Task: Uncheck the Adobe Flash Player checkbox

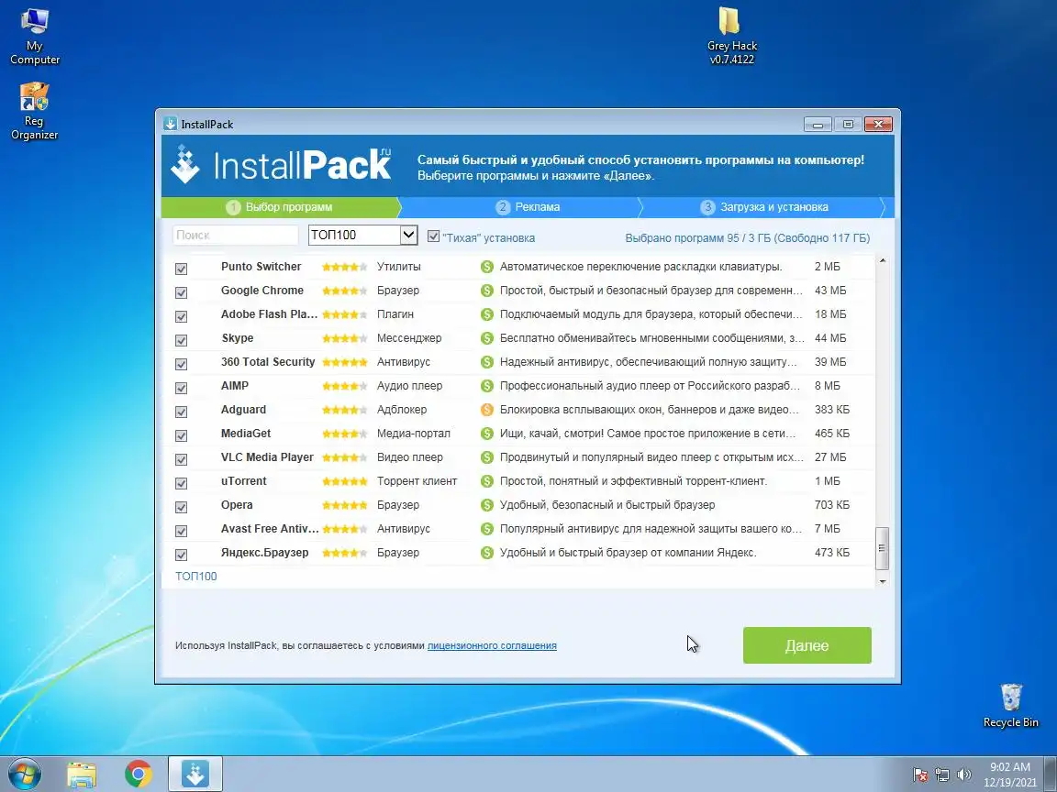Action: pos(182,316)
